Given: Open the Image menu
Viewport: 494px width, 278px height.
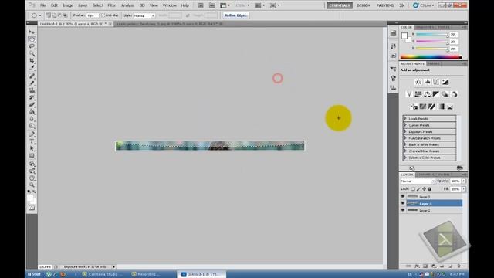Looking at the screenshot, I should (68, 5).
